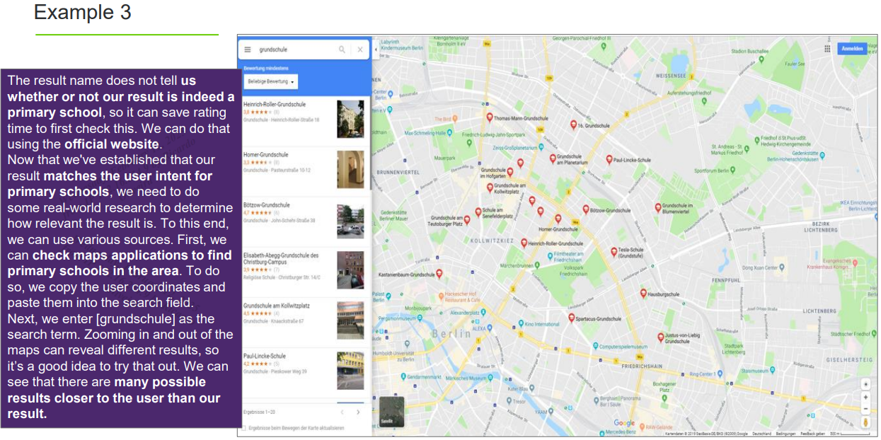
Task: Click Heinrich-Roller-Grundschule photo thumbnail
Action: (x=350, y=119)
